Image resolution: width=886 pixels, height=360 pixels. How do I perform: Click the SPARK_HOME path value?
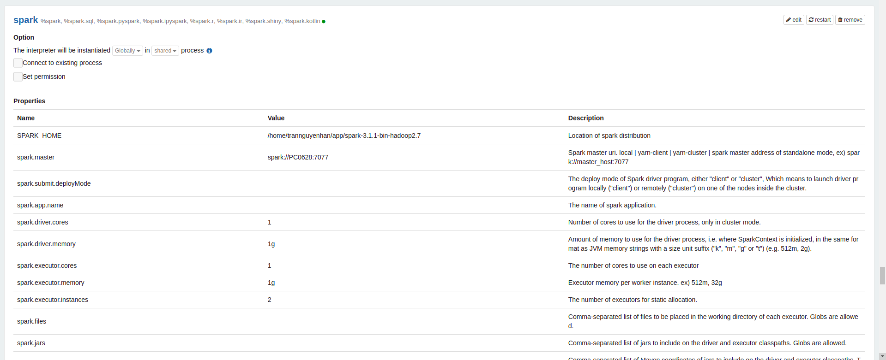click(344, 136)
